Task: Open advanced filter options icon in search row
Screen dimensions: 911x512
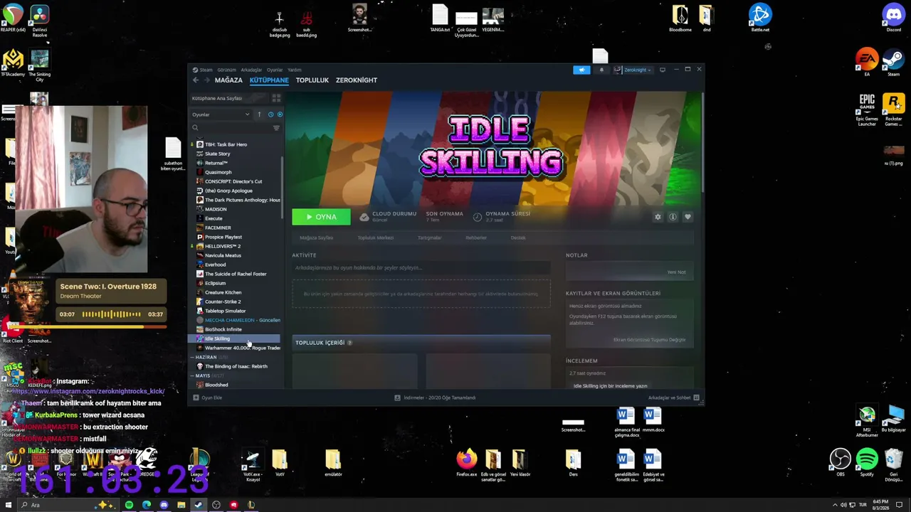Action: [x=276, y=128]
